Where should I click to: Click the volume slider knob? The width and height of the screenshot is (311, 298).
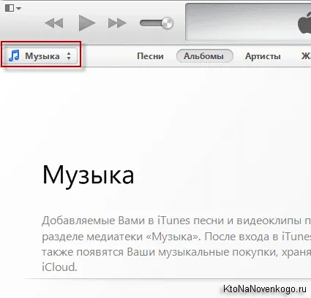point(168,23)
